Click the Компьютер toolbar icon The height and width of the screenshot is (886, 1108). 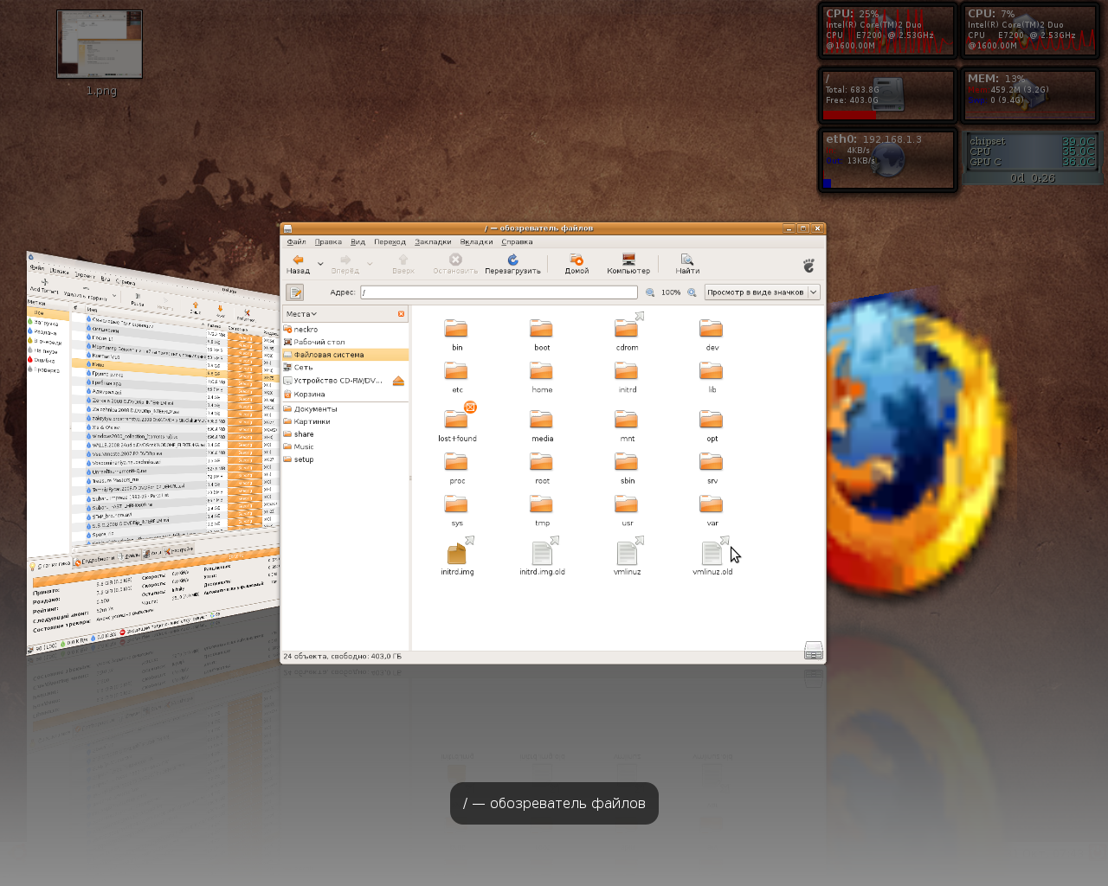point(628,260)
